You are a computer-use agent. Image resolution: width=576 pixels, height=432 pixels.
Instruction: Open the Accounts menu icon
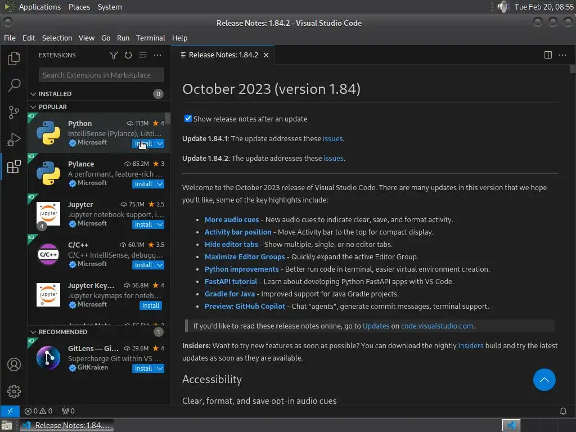coord(14,364)
